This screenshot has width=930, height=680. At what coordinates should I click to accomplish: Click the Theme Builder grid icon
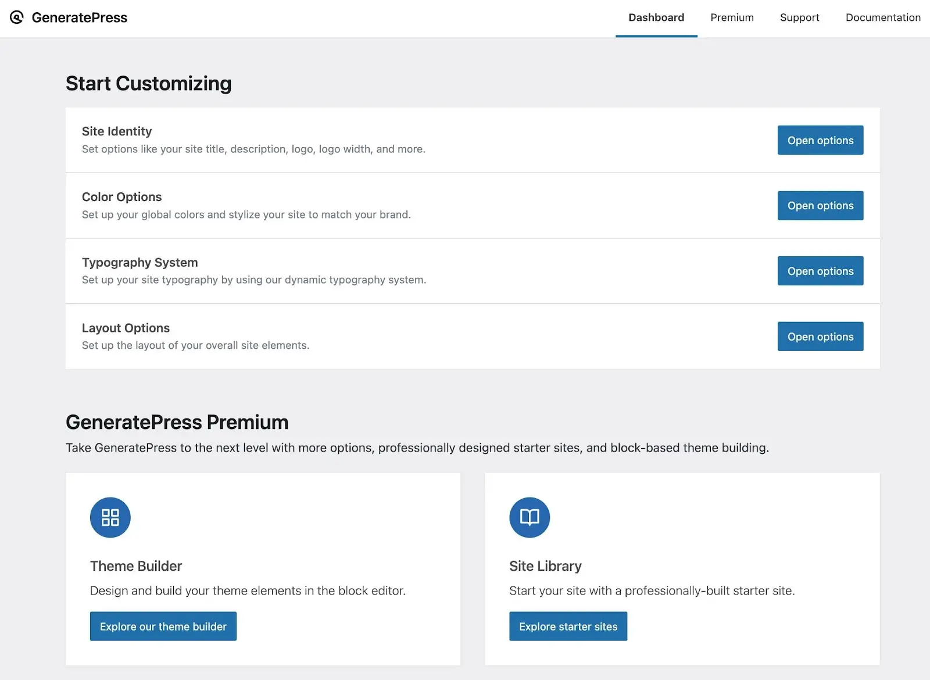[110, 517]
